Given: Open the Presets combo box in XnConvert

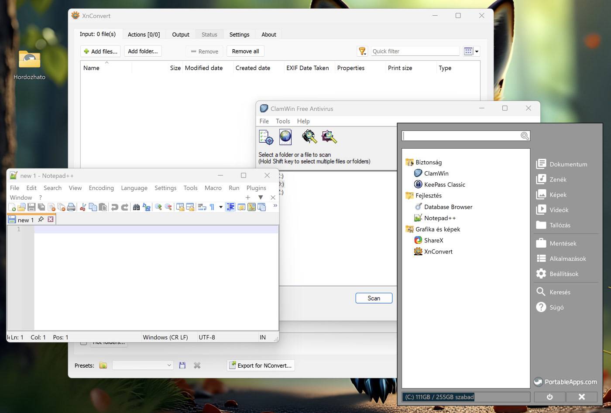Looking at the screenshot, I should click(143, 365).
